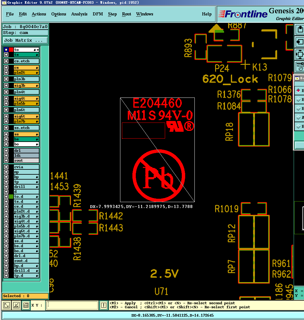Click the Job : 8g0040c7a0 label
The height and width of the screenshot is (320, 304).
25,27
